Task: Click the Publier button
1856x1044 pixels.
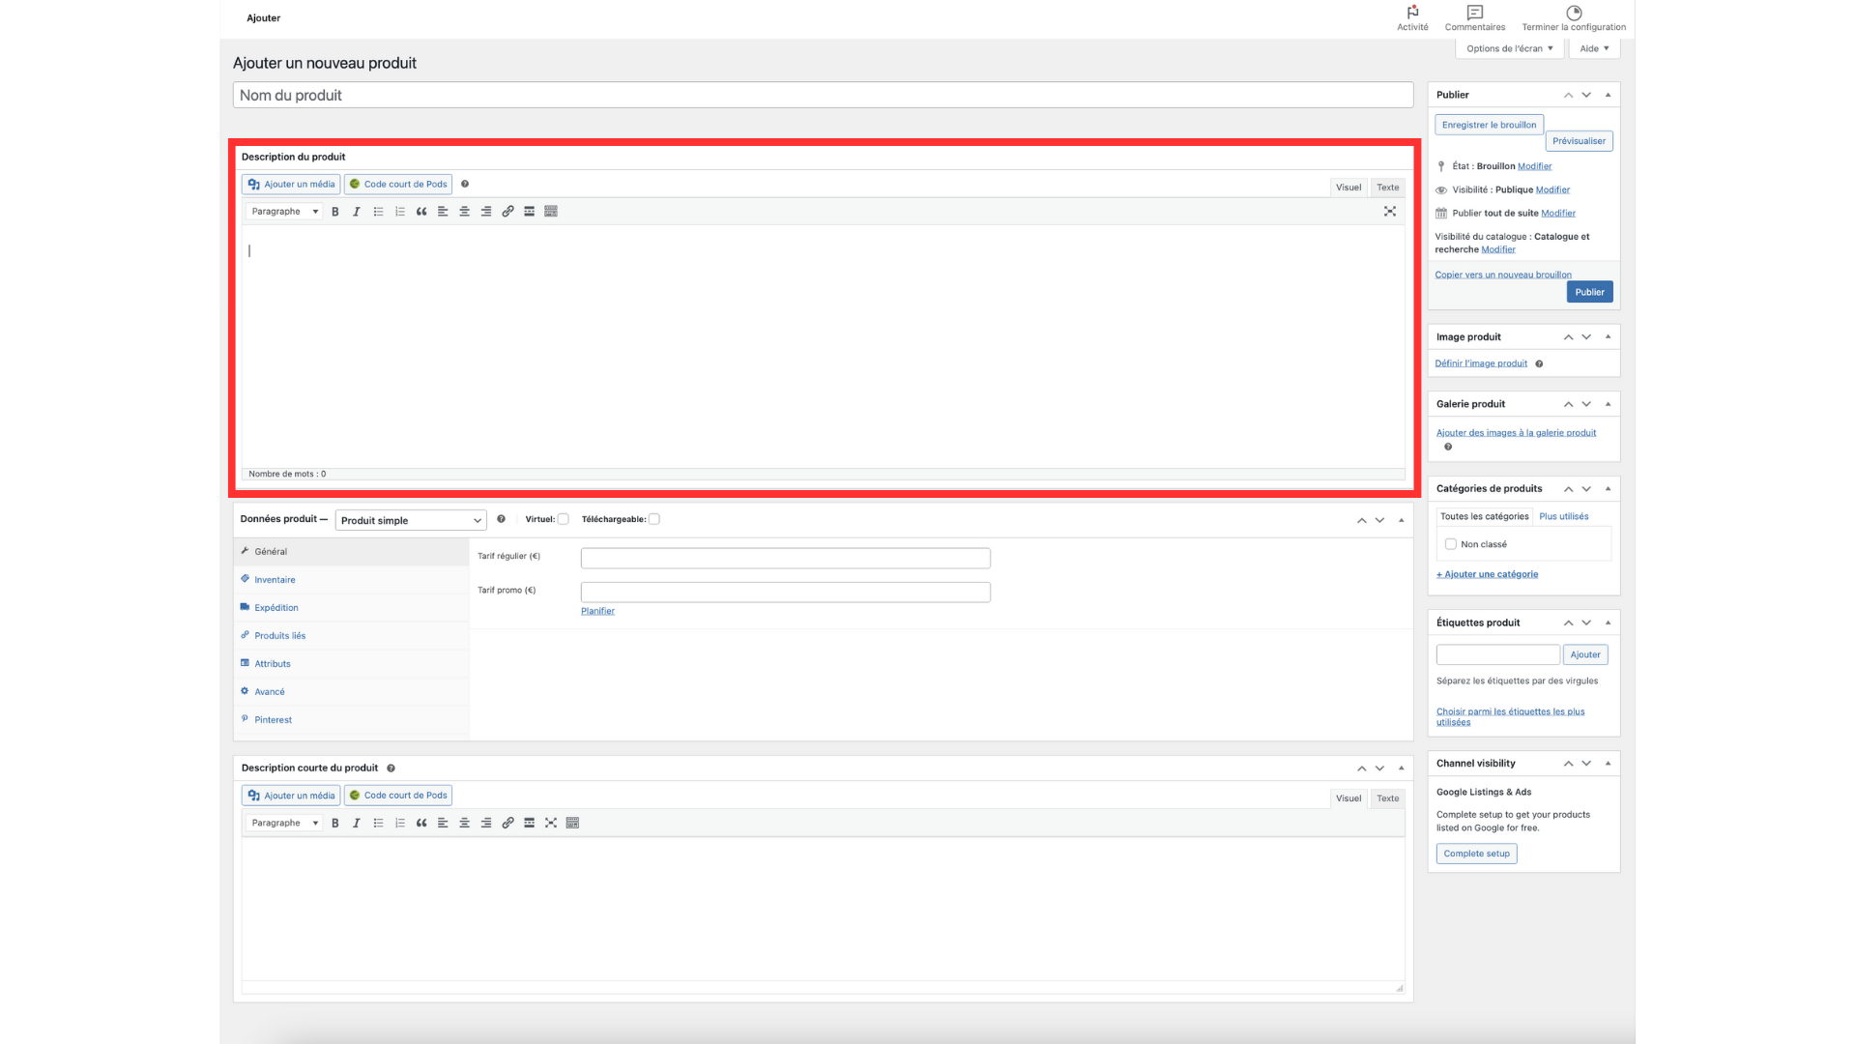Action: 1589,292
